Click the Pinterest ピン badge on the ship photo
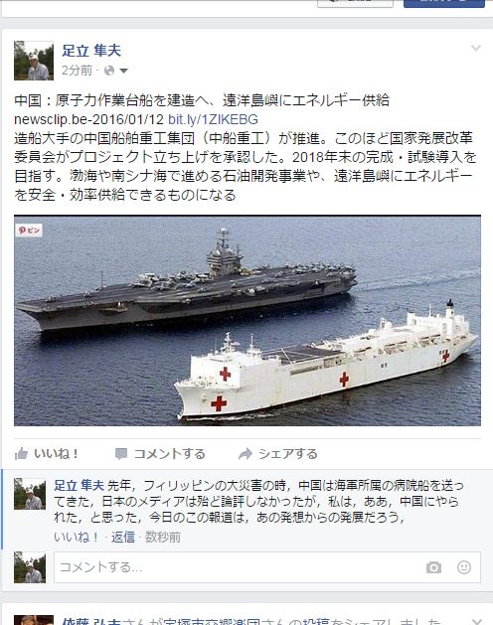Viewport: 493px width, 625px height. (x=29, y=231)
